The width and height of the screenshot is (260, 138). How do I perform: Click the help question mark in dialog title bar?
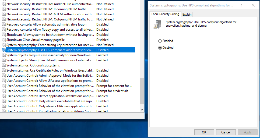click(x=241, y=5)
